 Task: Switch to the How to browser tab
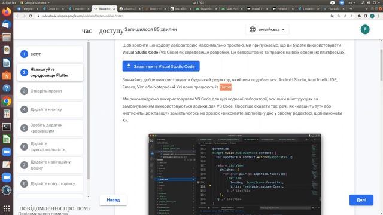tap(282, 8)
